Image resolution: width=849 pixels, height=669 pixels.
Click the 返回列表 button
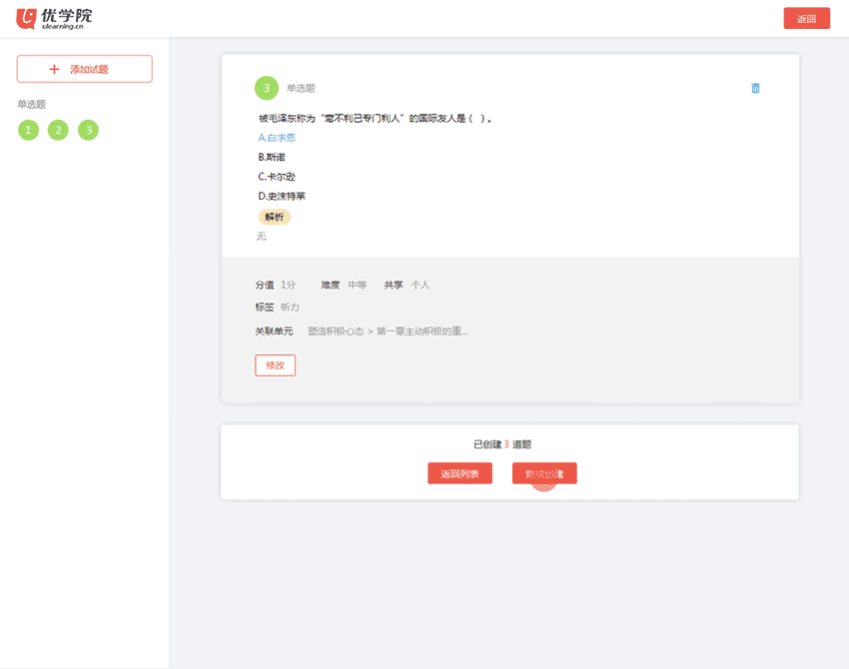(x=459, y=473)
